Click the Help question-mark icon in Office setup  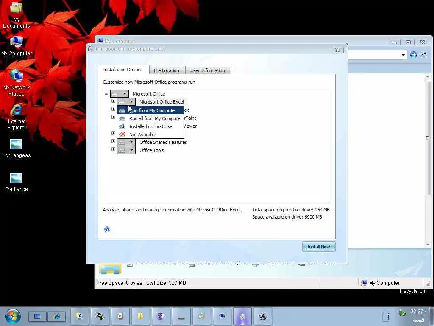coord(107,229)
